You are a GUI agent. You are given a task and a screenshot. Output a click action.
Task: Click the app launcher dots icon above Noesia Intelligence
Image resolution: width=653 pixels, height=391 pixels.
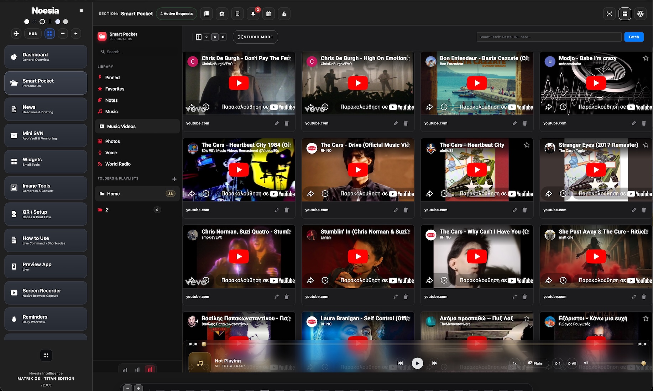pos(46,355)
